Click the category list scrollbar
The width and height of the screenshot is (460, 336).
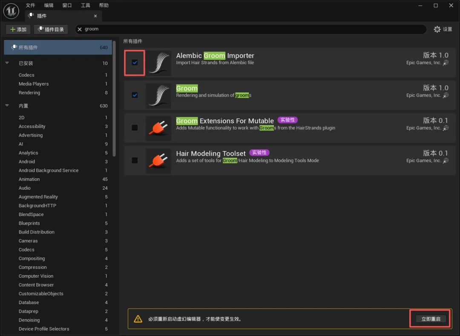pyautogui.click(x=114, y=99)
